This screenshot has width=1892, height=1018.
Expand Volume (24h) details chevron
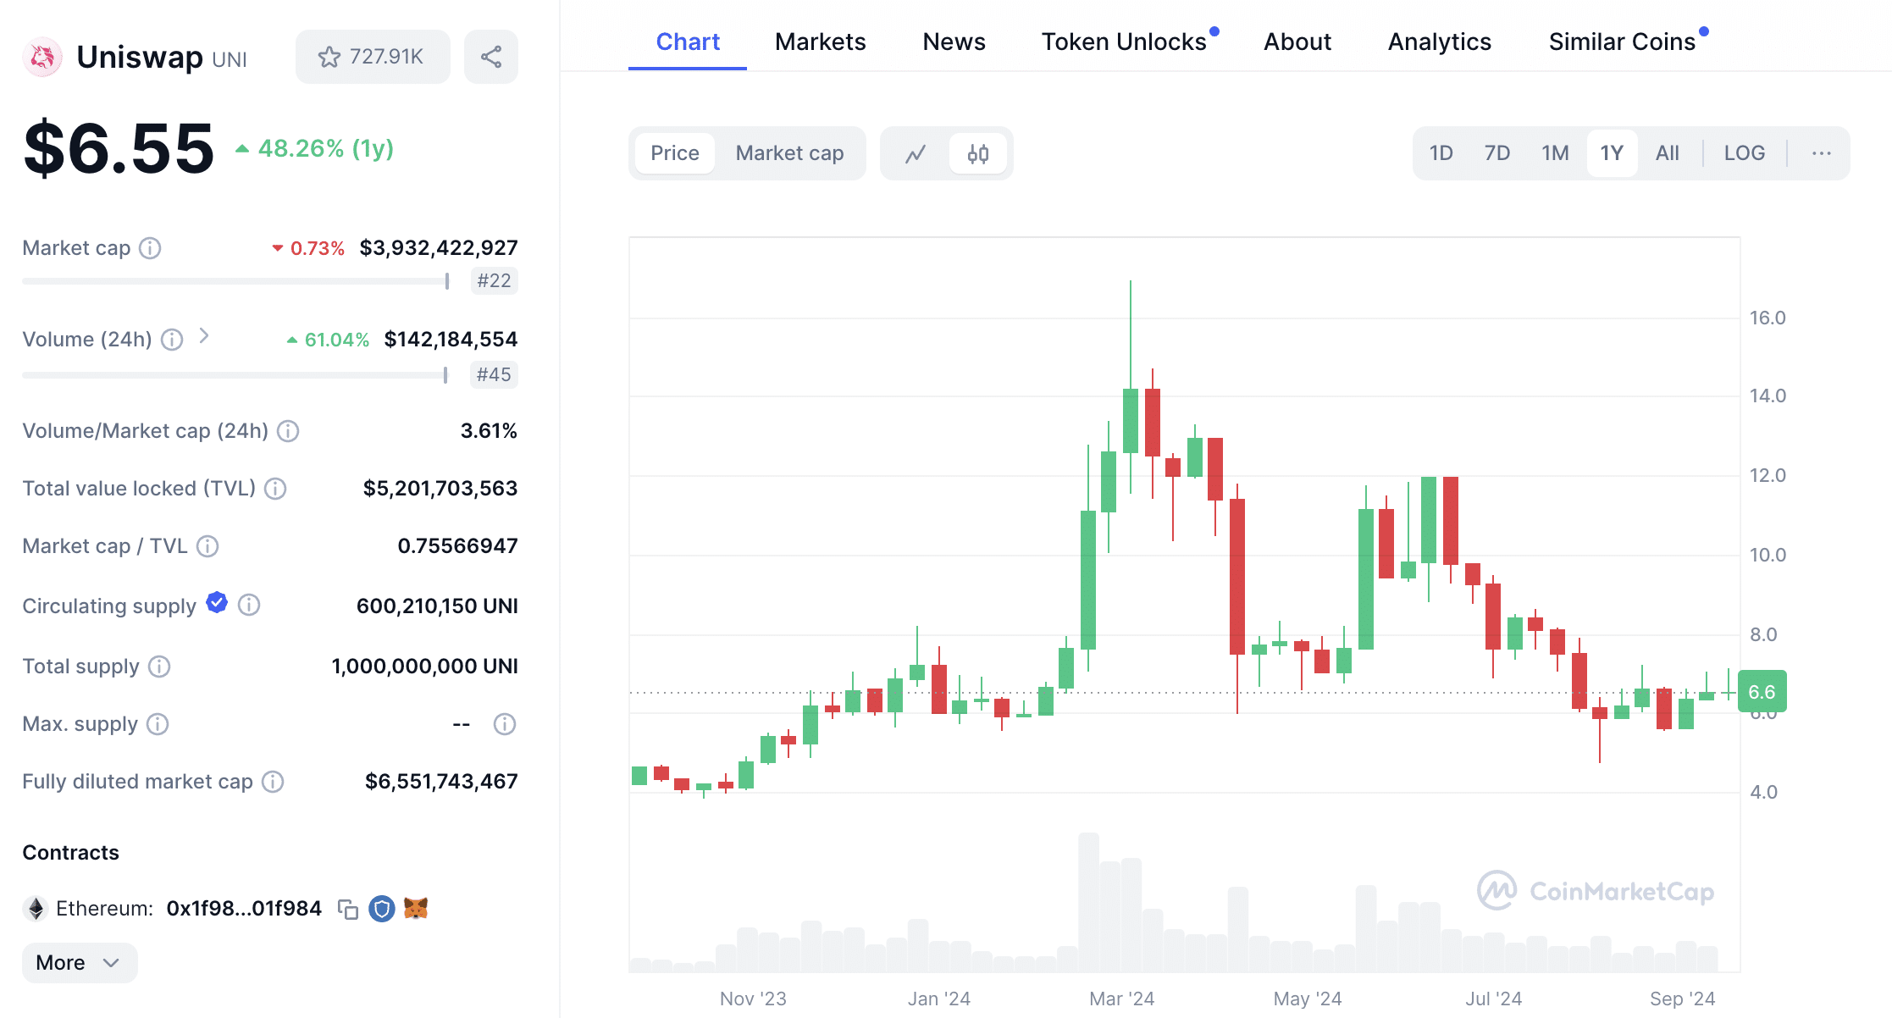[204, 336]
